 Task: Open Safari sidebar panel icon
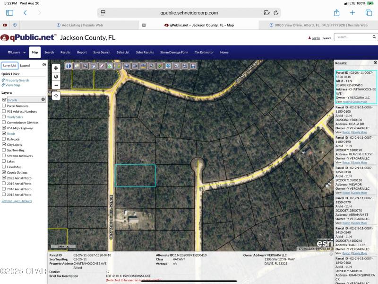[9, 13]
